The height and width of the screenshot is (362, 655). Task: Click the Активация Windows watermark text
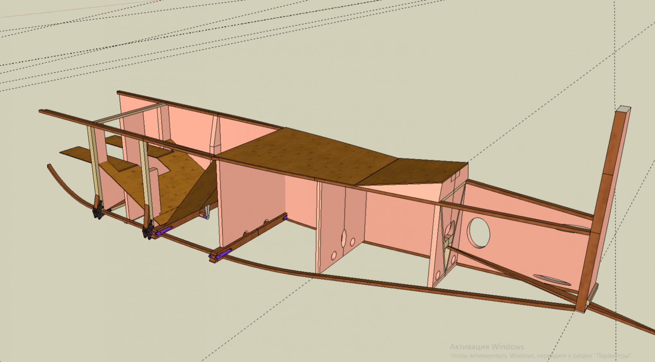487,347
